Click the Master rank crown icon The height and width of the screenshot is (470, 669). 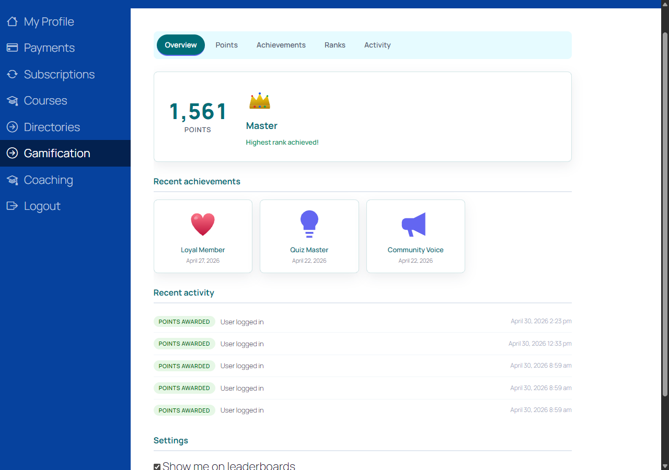(260, 101)
